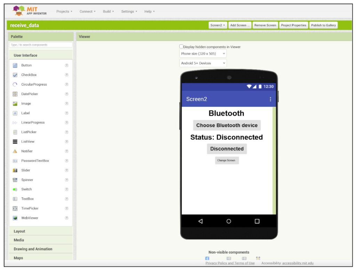Open the Build menu
Screen dimensions: 356x269
pyautogui.click(x=108, y=11)
